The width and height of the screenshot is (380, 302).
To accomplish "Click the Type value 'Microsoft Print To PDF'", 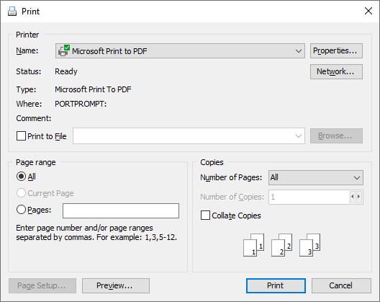I will pos(93,89).
